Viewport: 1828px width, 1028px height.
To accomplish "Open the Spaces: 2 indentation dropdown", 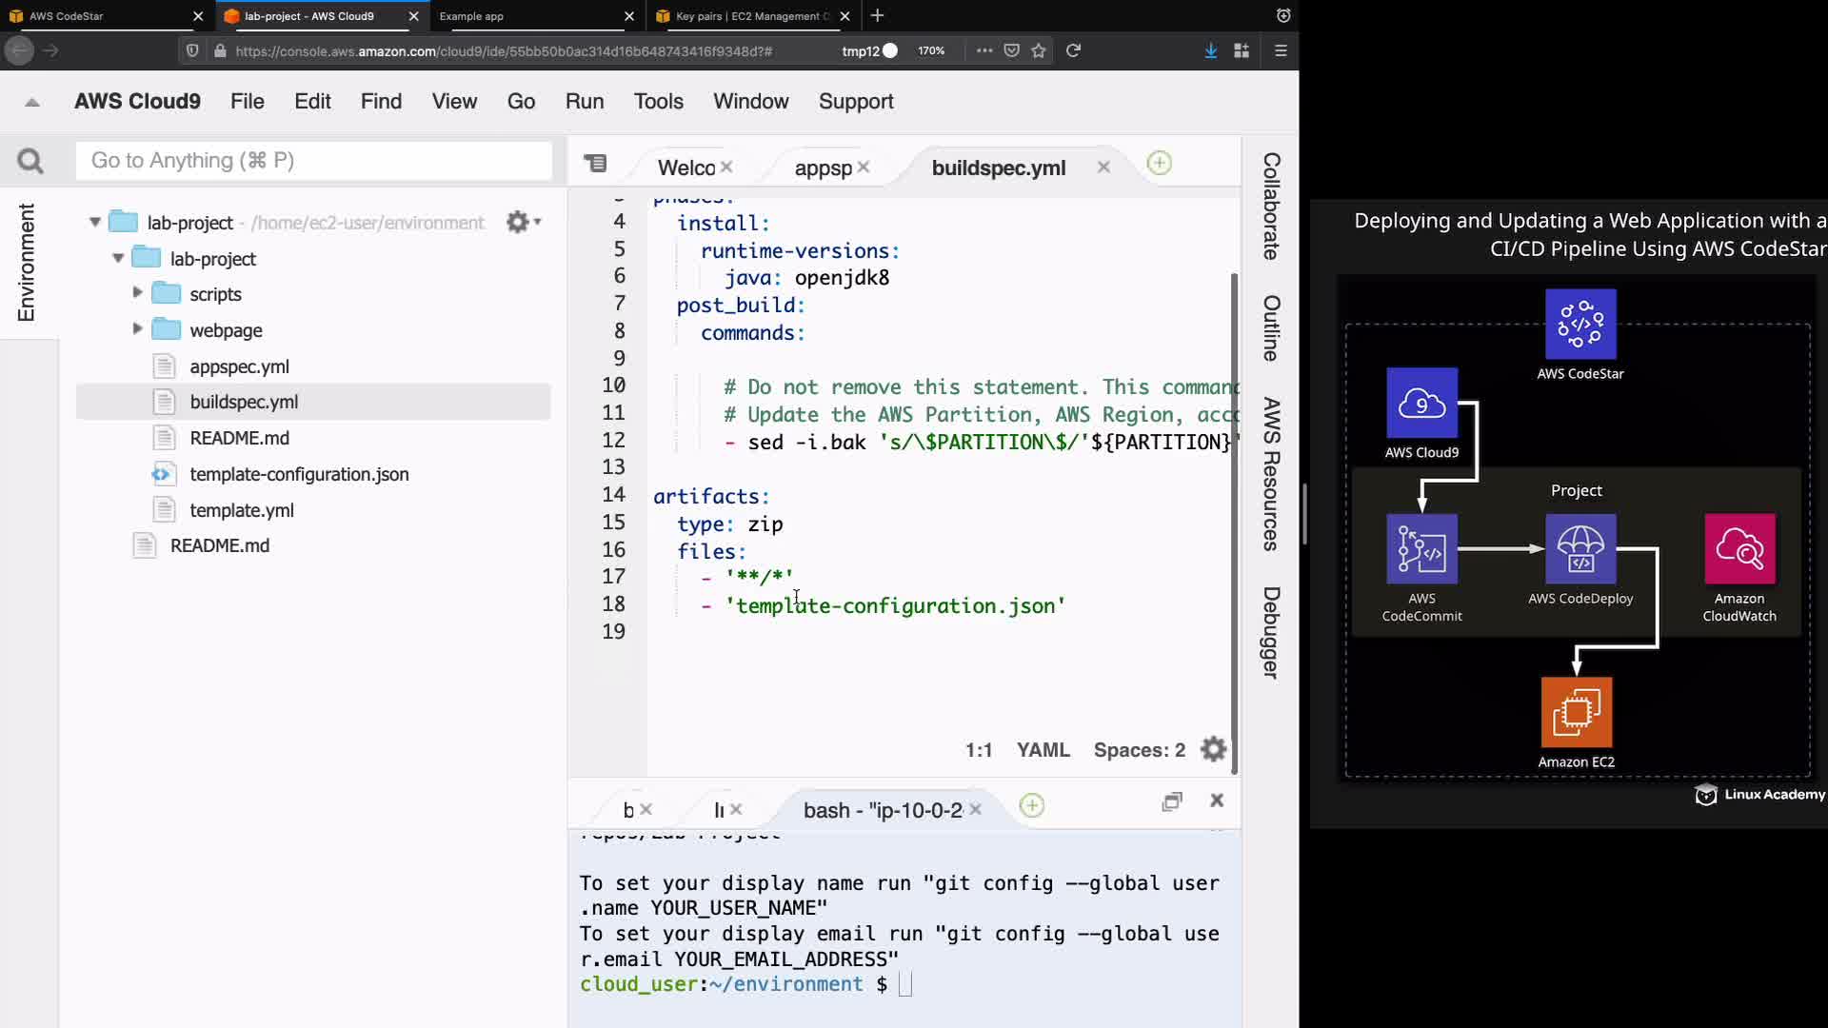I will click(1139, 750).
